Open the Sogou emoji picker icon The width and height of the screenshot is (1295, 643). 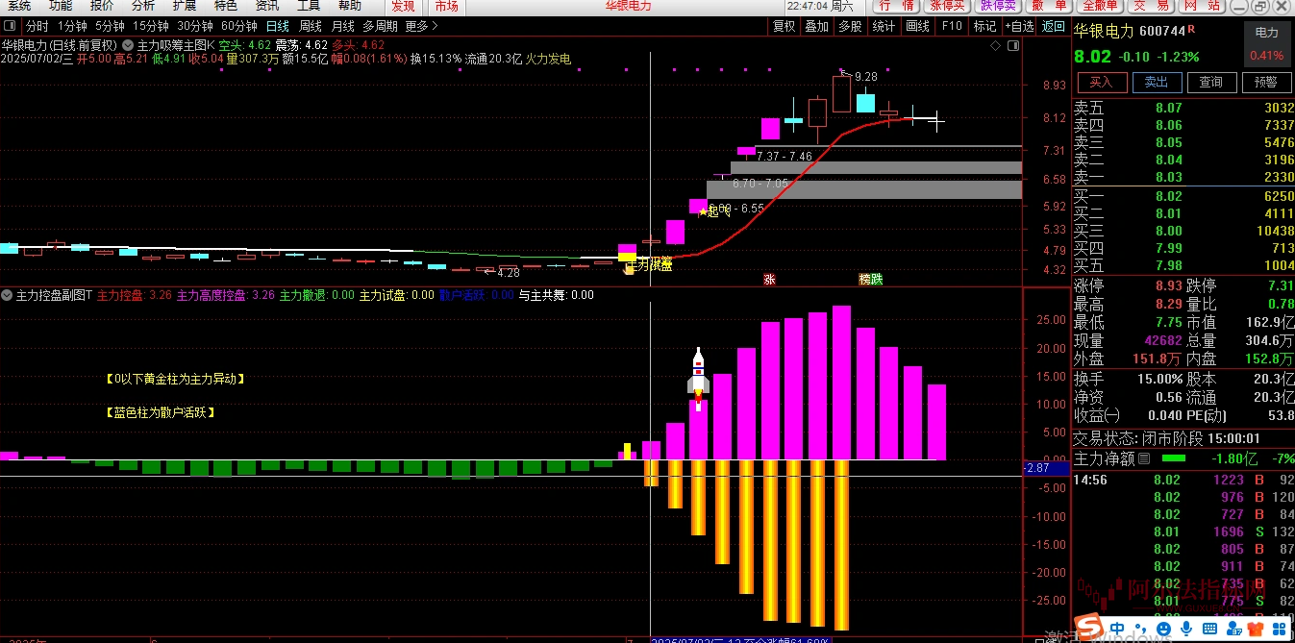1163,630
